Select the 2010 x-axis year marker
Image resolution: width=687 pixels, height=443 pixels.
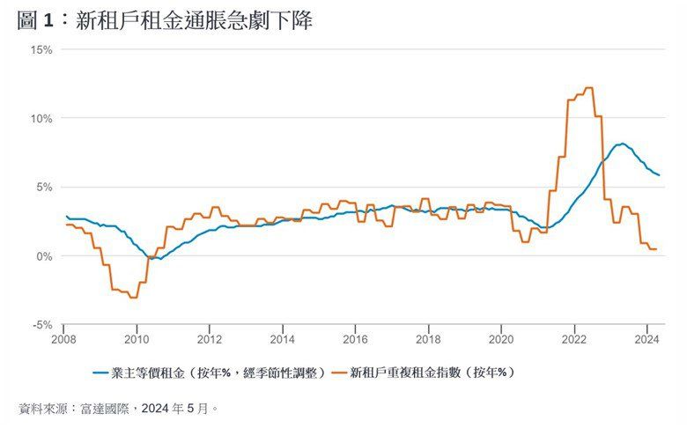136,338
